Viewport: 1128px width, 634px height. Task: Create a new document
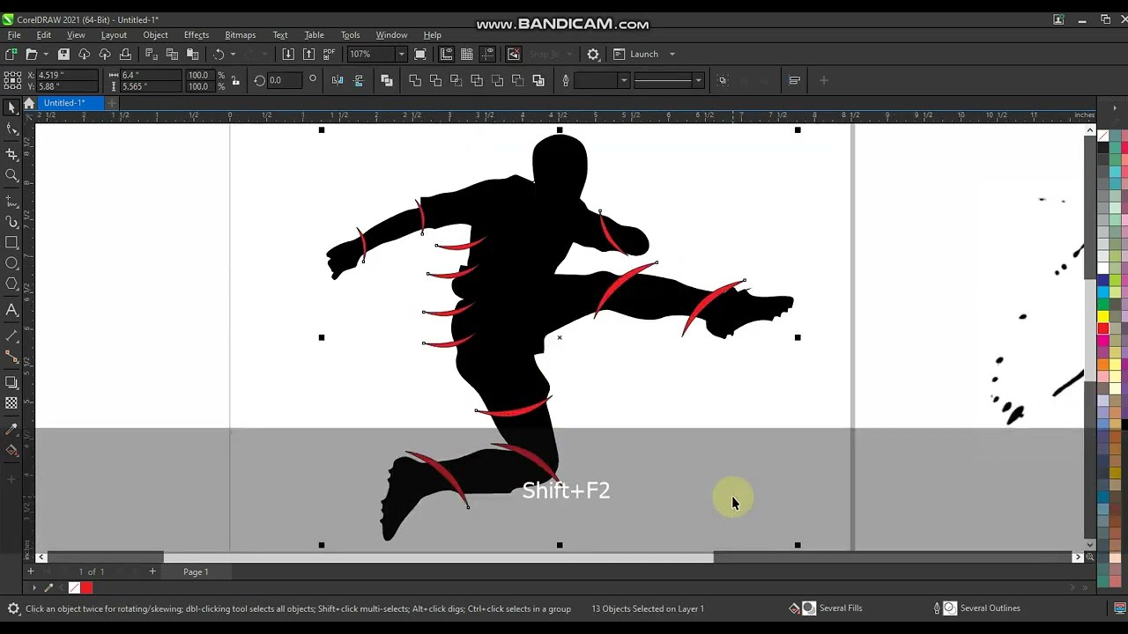[11, 55]
